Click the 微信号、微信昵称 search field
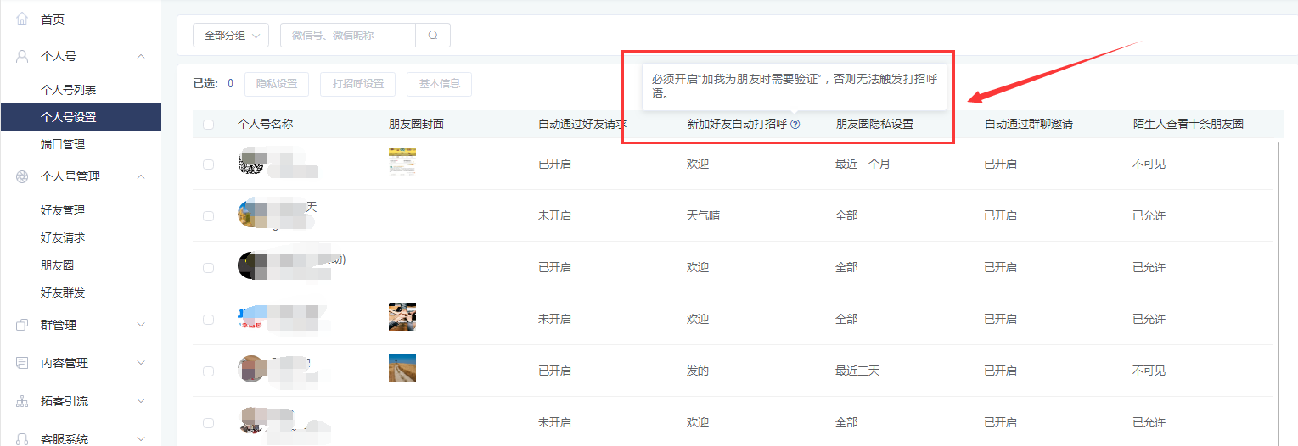The width and height of the screenshot is (1298, 446). click(x=348, y=36)
